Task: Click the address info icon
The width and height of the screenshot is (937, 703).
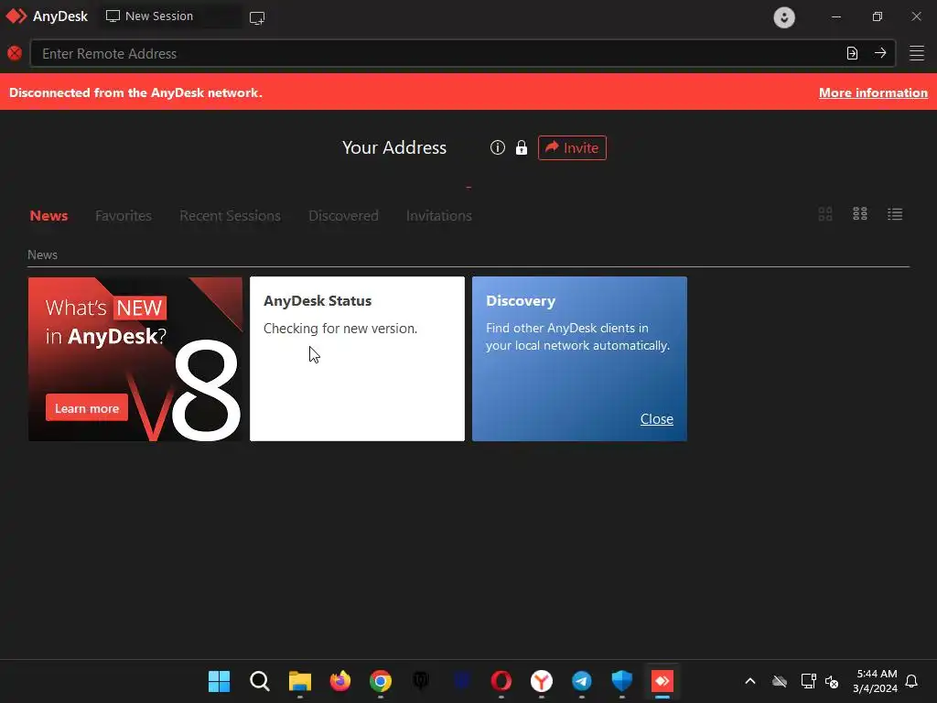Action: click(x=497, y=147)
